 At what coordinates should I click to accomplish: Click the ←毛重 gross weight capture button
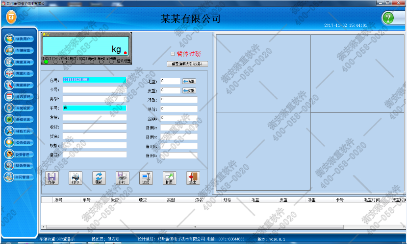189,81
